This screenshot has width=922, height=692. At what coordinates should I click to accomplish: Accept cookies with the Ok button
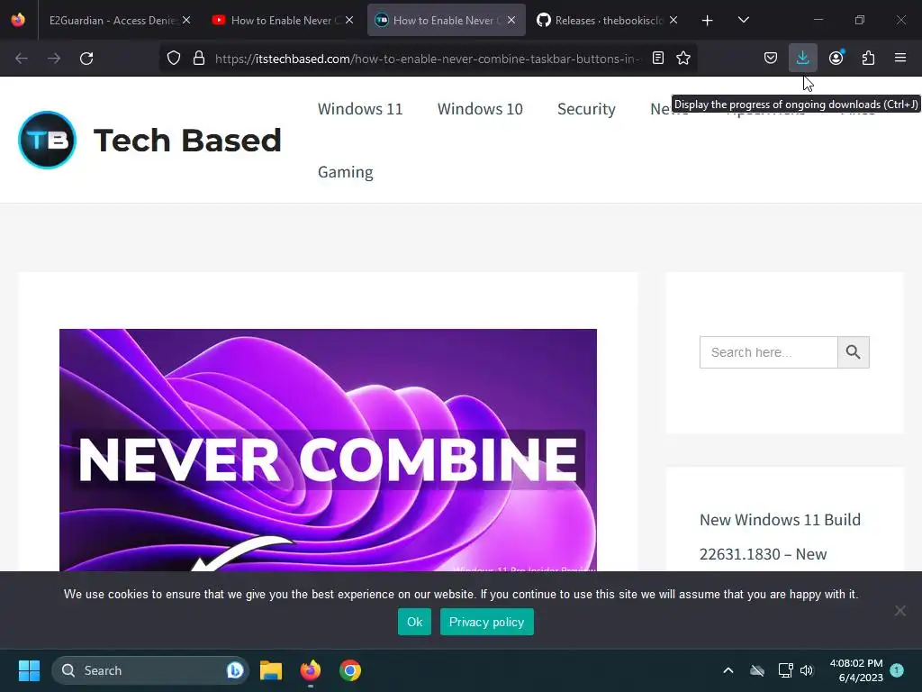click(414, 622)
